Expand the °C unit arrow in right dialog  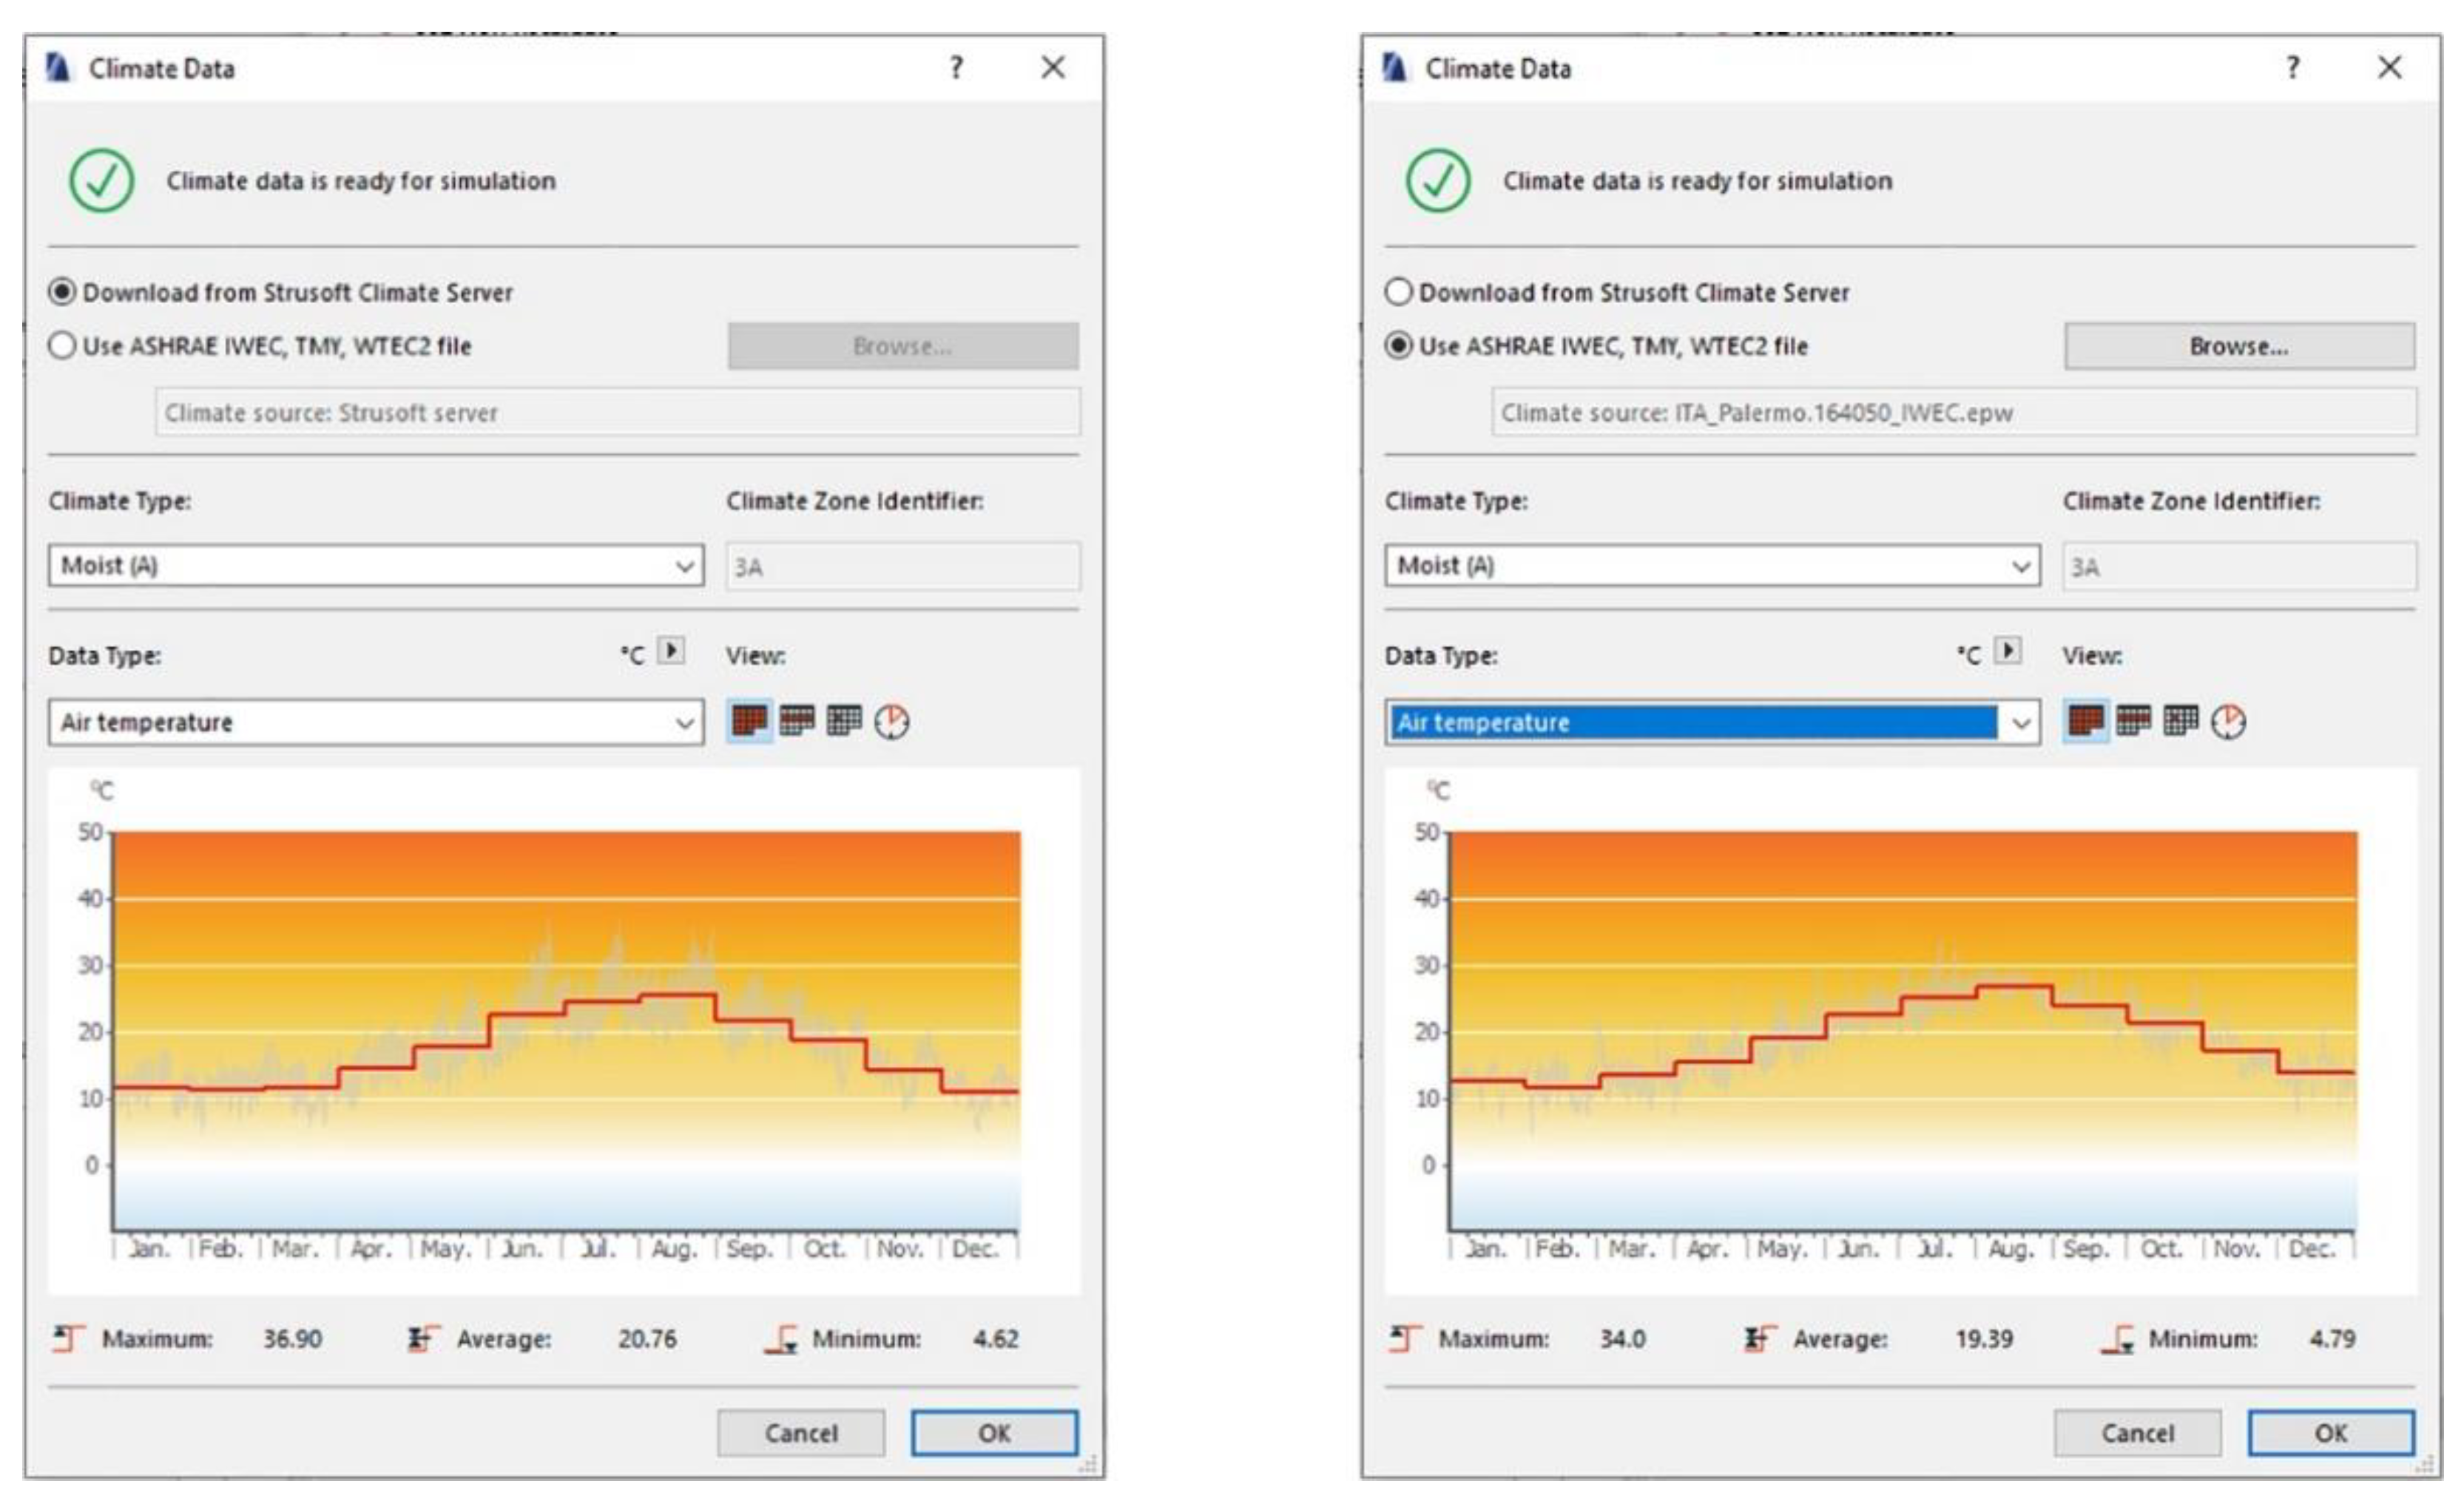coord(2007,651)
